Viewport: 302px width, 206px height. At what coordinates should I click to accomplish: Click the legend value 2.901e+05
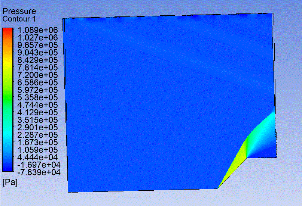tap(37, 127)
